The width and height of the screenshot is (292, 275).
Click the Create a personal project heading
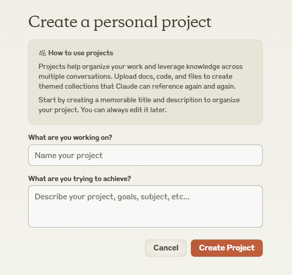[x=120, y=22]
